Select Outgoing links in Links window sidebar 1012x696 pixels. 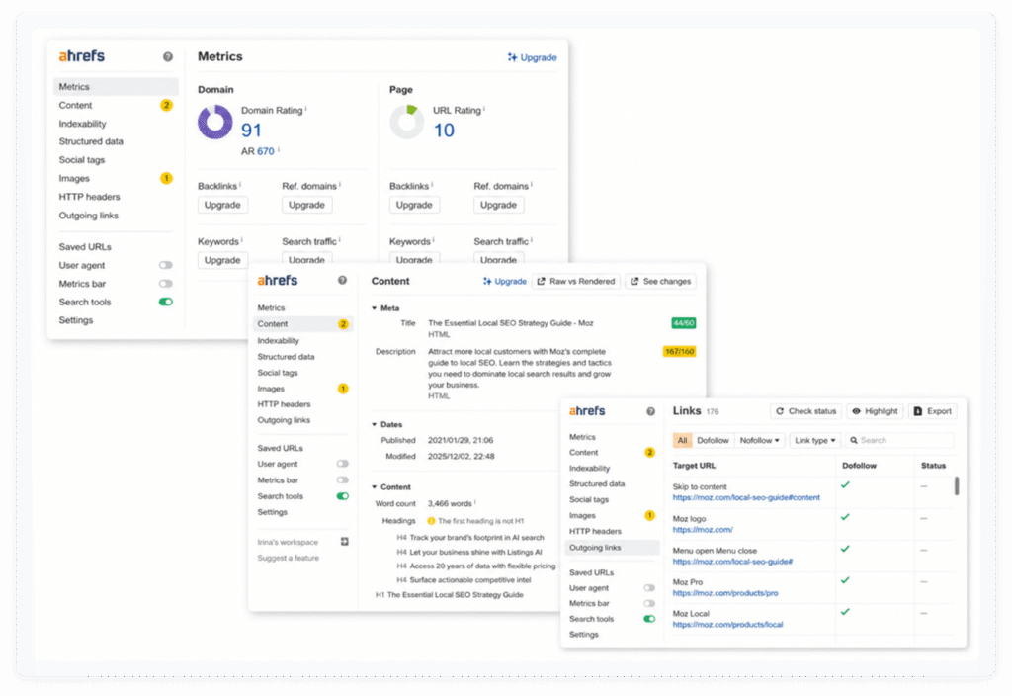[x=612, y=548]
